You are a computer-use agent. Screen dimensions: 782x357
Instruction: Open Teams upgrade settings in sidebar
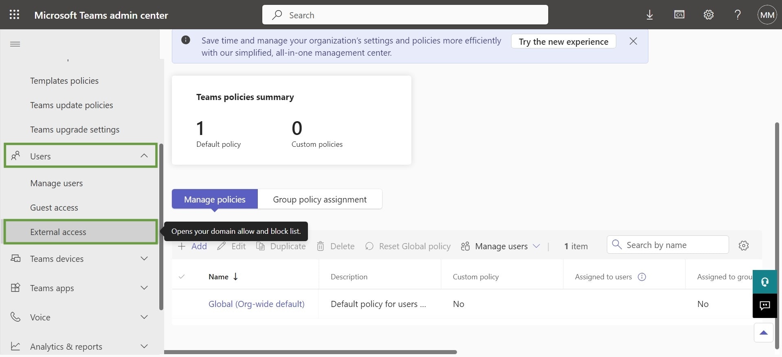tap(75, 129)
